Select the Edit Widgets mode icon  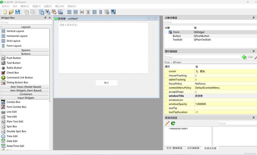click(x=41, y=12)
